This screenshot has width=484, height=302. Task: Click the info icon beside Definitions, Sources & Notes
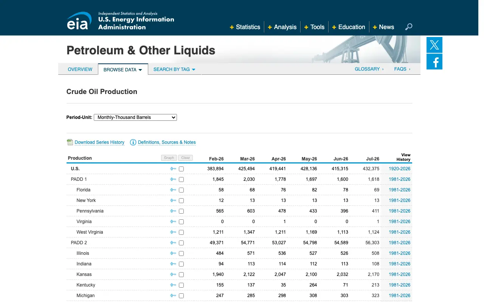tap(133, 142)
